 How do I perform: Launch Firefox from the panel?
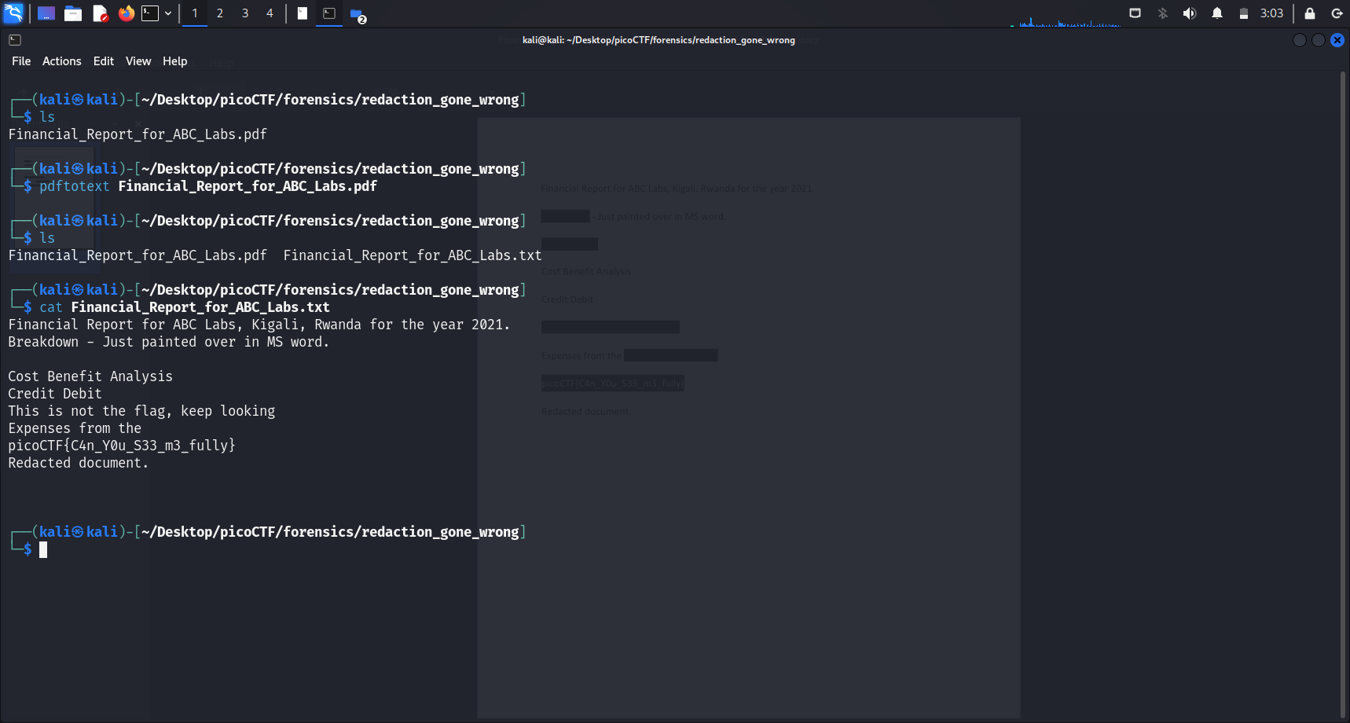tap(126, 13)
